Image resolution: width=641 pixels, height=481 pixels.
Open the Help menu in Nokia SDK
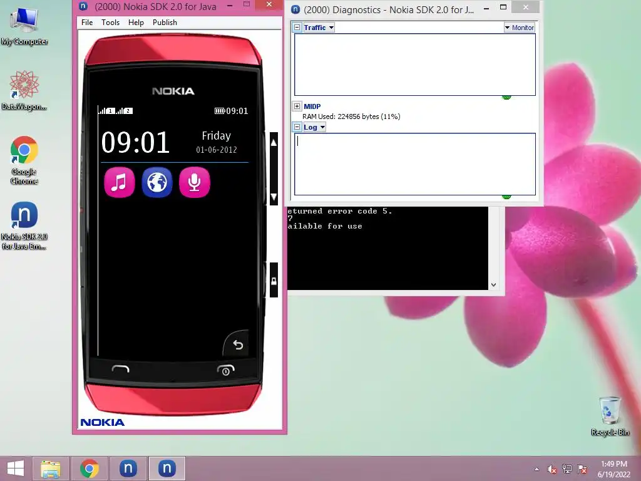136,23
